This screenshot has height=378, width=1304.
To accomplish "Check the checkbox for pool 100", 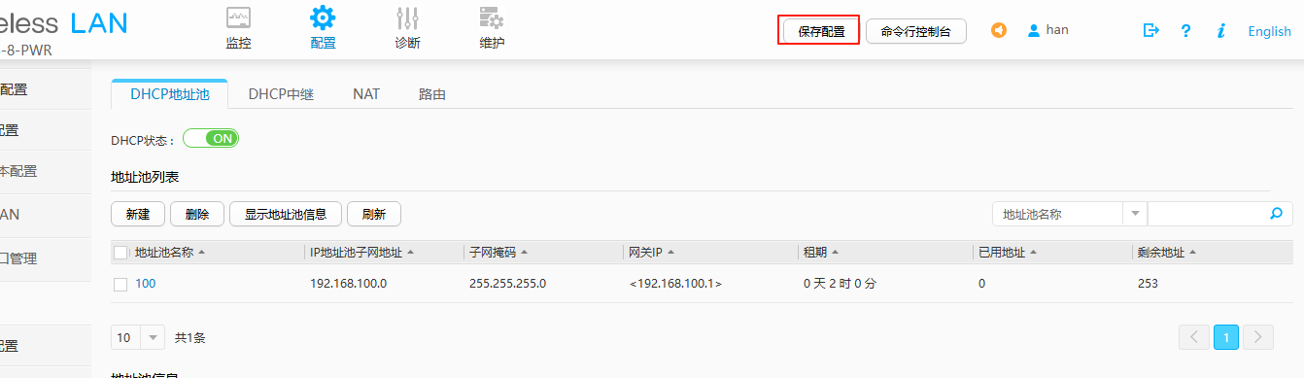I will [120, 284].
